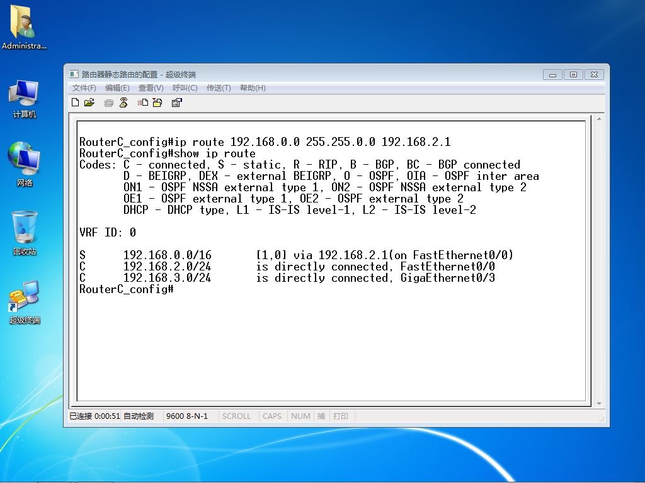Click the last RouterC_config# prompt
Screen dimensions: 645x483
click(126, 289)
